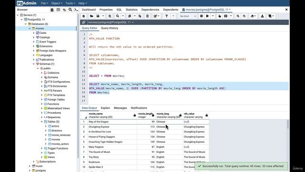This screenshot has width=305, height=172.
Task: Switch to the Messages tab
Action: point(120,108)
